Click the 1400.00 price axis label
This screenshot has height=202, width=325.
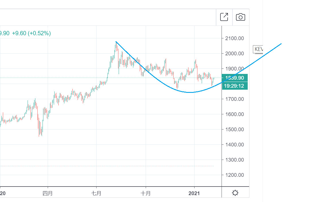pyautogui.click(x=235, y=145)
